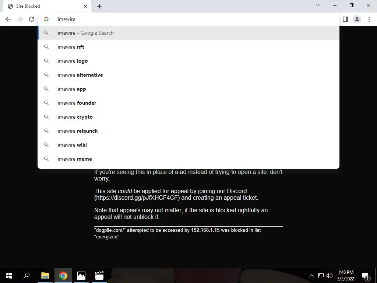Click search icon beside limewire alternative
Screen dimensions: 377x283
click(46, 75)
